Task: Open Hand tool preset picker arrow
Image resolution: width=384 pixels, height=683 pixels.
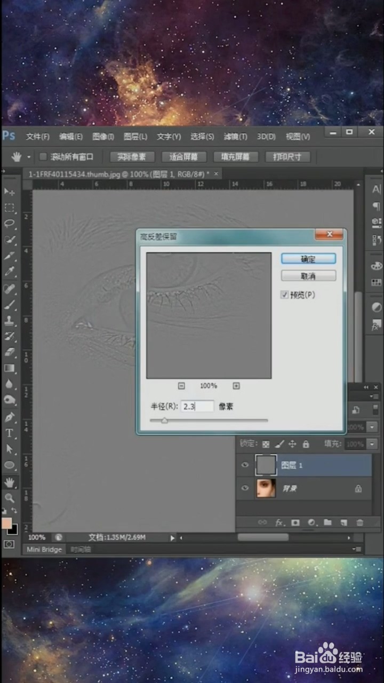Action: [x=28, y=157]
